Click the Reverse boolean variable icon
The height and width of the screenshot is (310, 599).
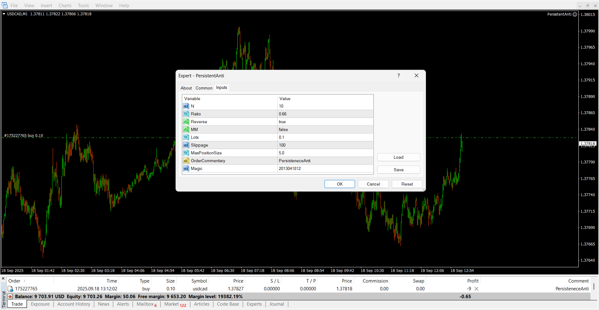186,122
